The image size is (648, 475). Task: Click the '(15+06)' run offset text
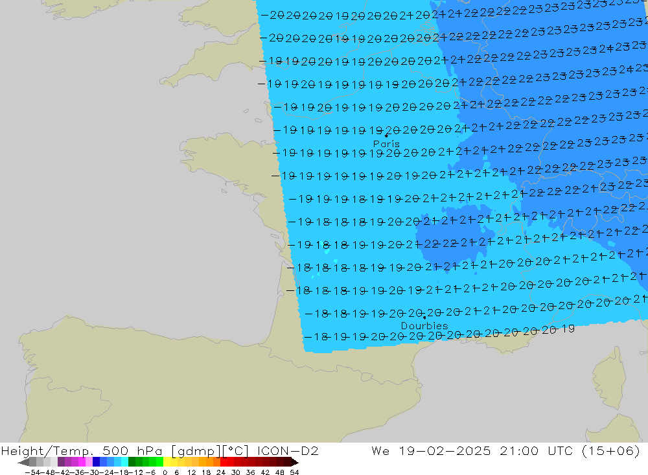[610, 450]
